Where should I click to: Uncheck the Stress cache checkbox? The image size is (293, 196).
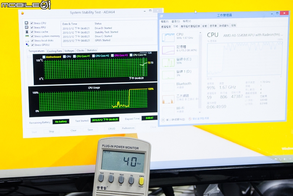tap(32, 32)
